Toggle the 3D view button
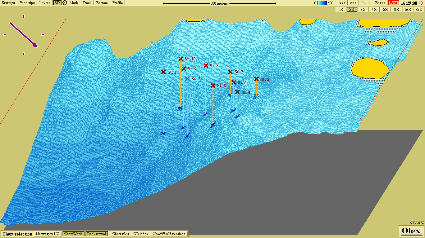 tap(57, 3)
